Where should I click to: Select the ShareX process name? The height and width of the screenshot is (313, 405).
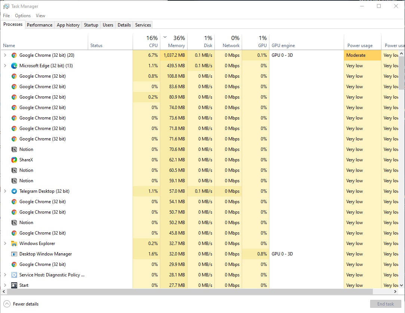pyautogui.click(x=26, y=160)
